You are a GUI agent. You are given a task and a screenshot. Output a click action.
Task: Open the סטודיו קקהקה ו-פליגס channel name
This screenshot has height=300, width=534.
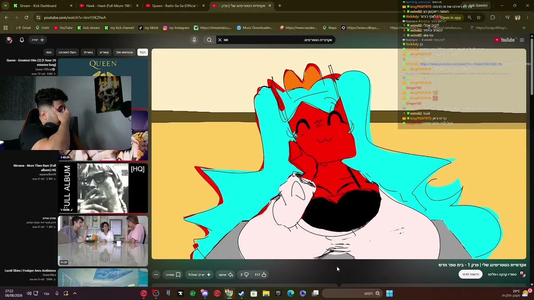502,275
